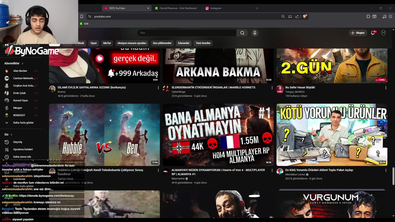Click the media control music note icon
Image resolution: width=395 pixels, height=222 pixels.
click(x=384, y=16)
